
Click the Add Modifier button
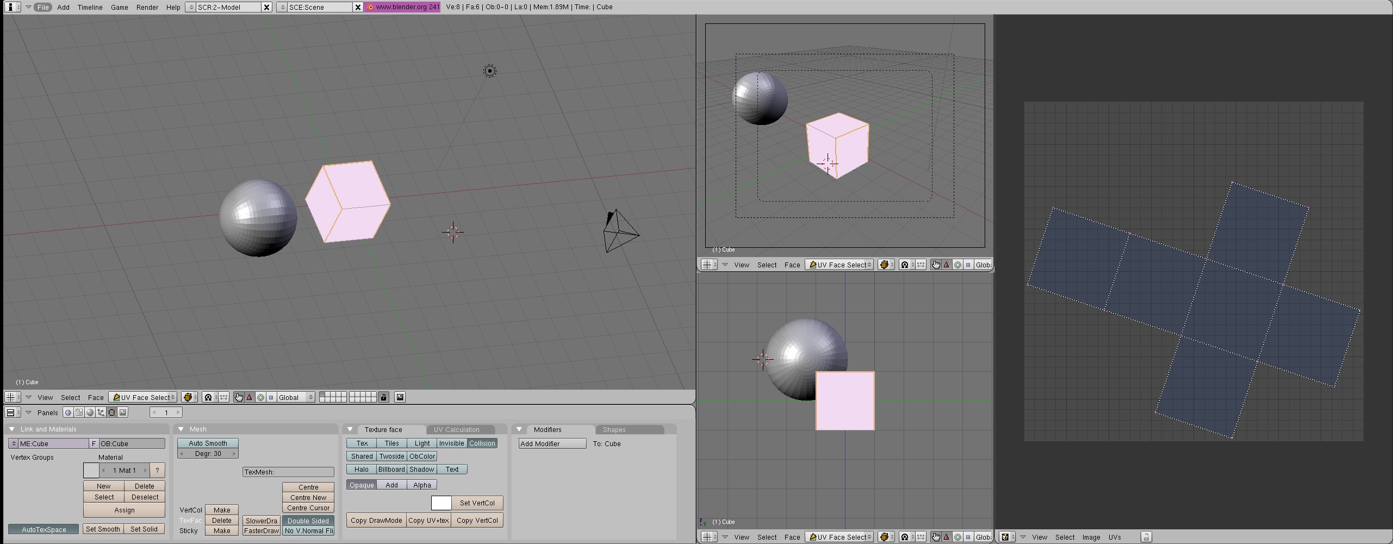[x=552, y=443]
